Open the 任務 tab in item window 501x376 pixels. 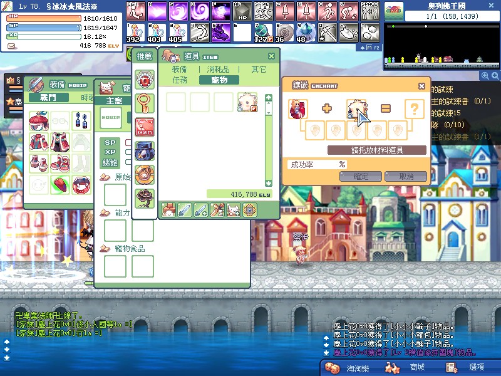tap(180, 80)
